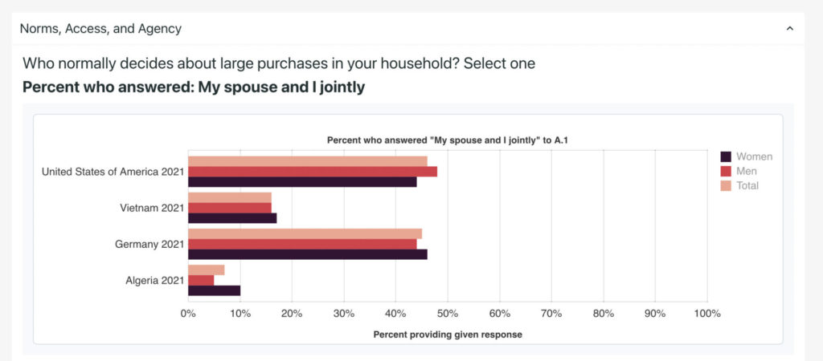
Task: Click the Algeria 2021 Women bar
Action: (214, 290)
